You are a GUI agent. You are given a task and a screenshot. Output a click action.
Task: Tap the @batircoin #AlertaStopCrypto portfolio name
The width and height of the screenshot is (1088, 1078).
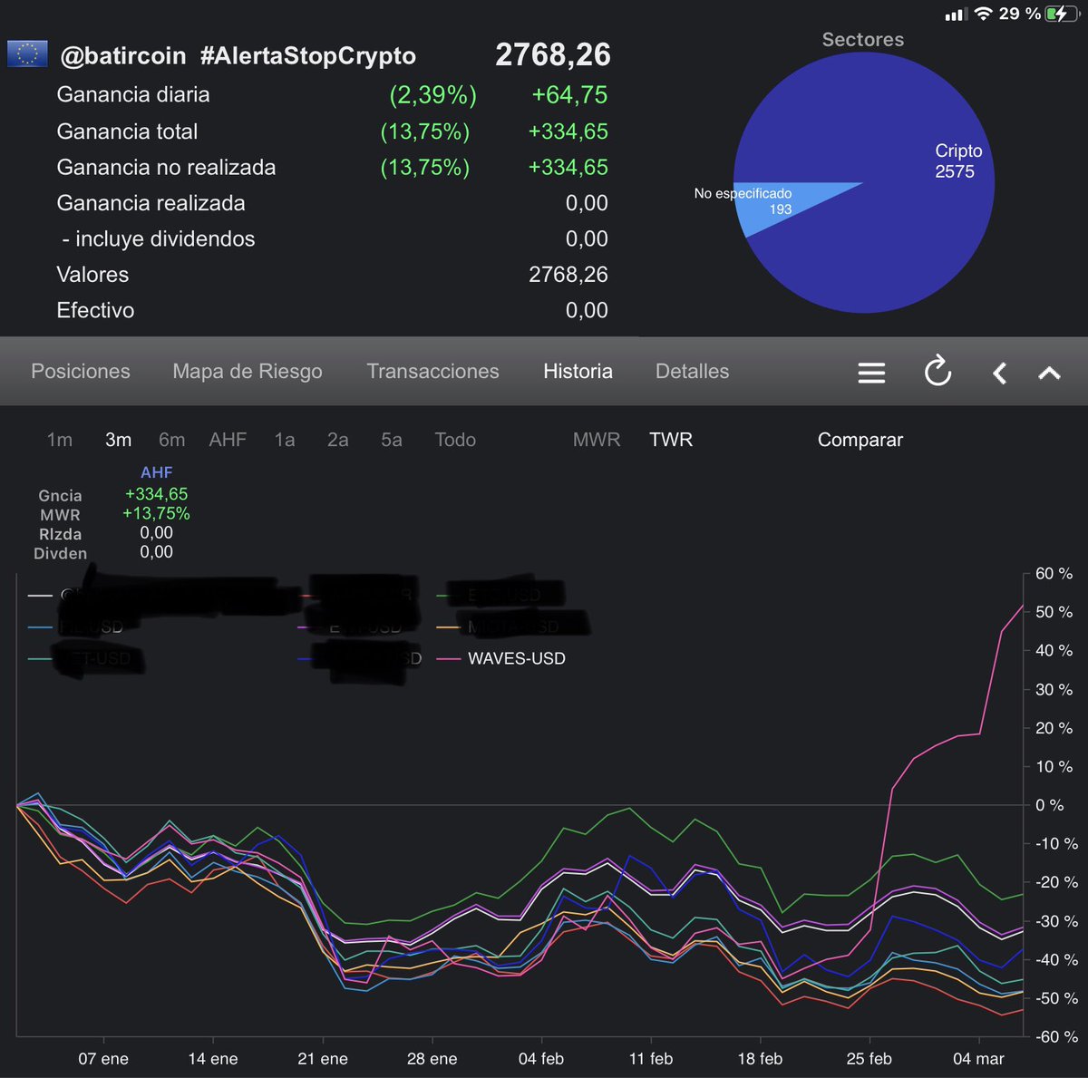[238, 56]
